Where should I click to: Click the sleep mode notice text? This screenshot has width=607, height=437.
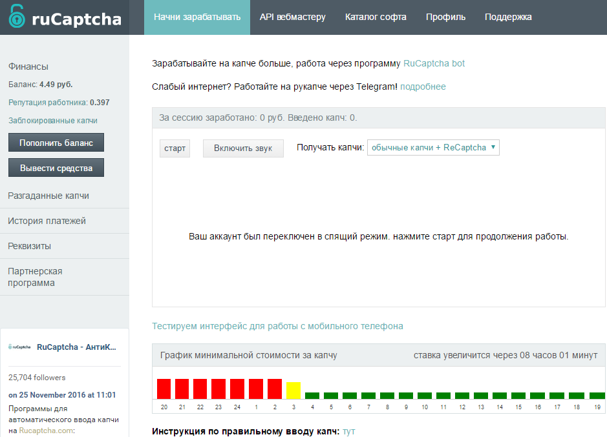[379, 236]
